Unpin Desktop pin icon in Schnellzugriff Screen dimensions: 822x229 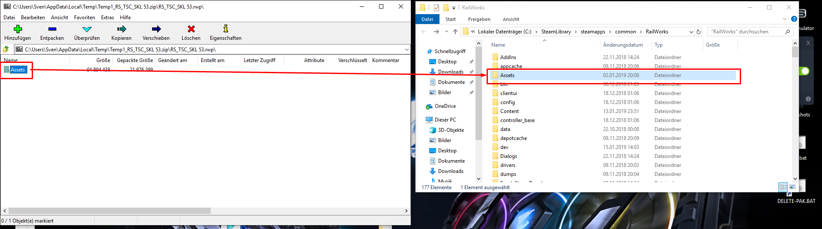[471, 62]
